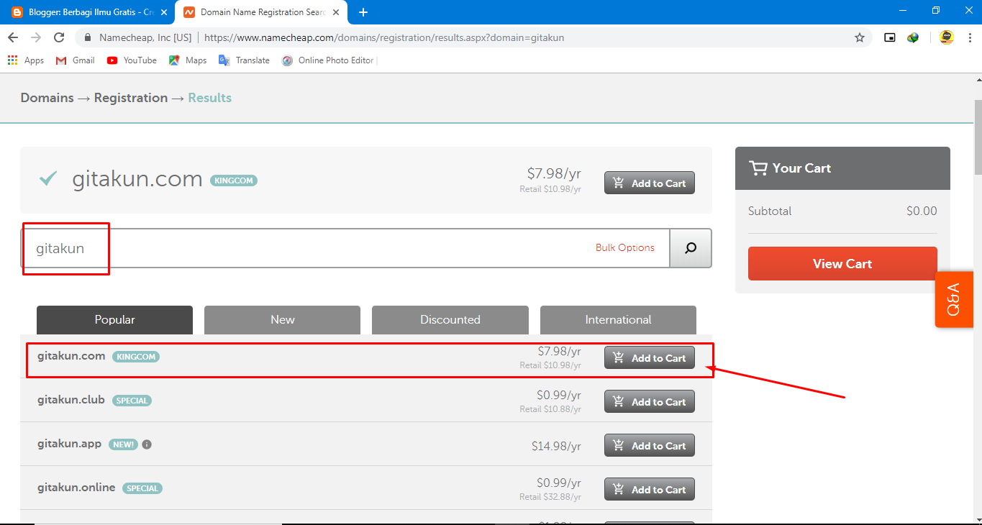The height and width of the screenshot is (525, 982).
Task: Select the Popular tab
Action: coord(114,320)
